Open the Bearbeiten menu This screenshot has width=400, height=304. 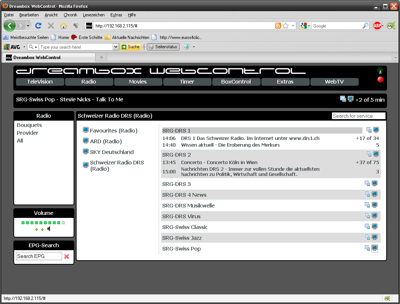[29, 15]
